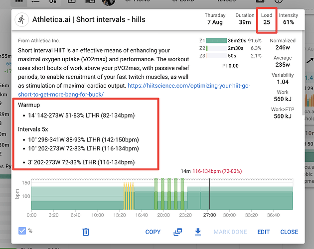Click the cooldown line 3' 202-273W

(x=81, y=162)
